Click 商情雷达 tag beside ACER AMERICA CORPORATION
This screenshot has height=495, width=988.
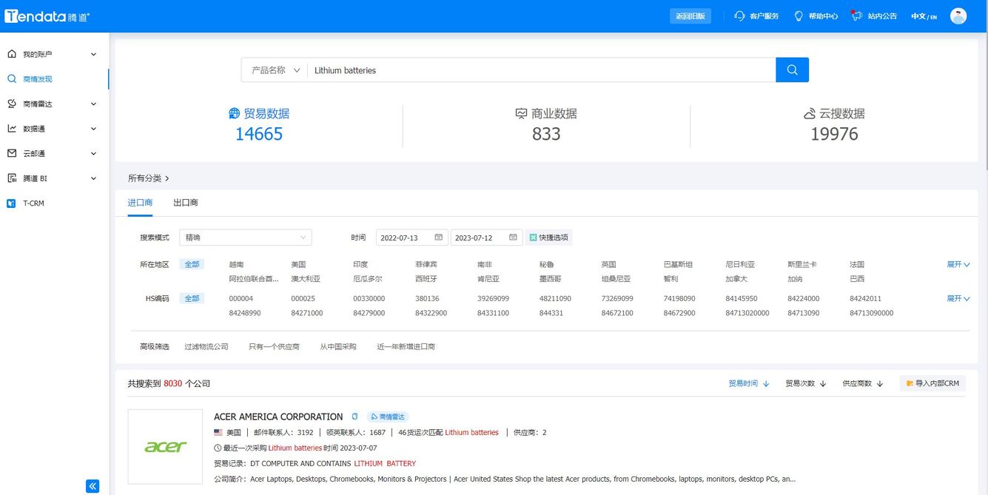[389, 417]
